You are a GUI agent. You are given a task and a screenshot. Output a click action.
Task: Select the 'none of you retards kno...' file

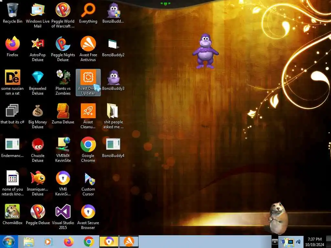[13, 183]
